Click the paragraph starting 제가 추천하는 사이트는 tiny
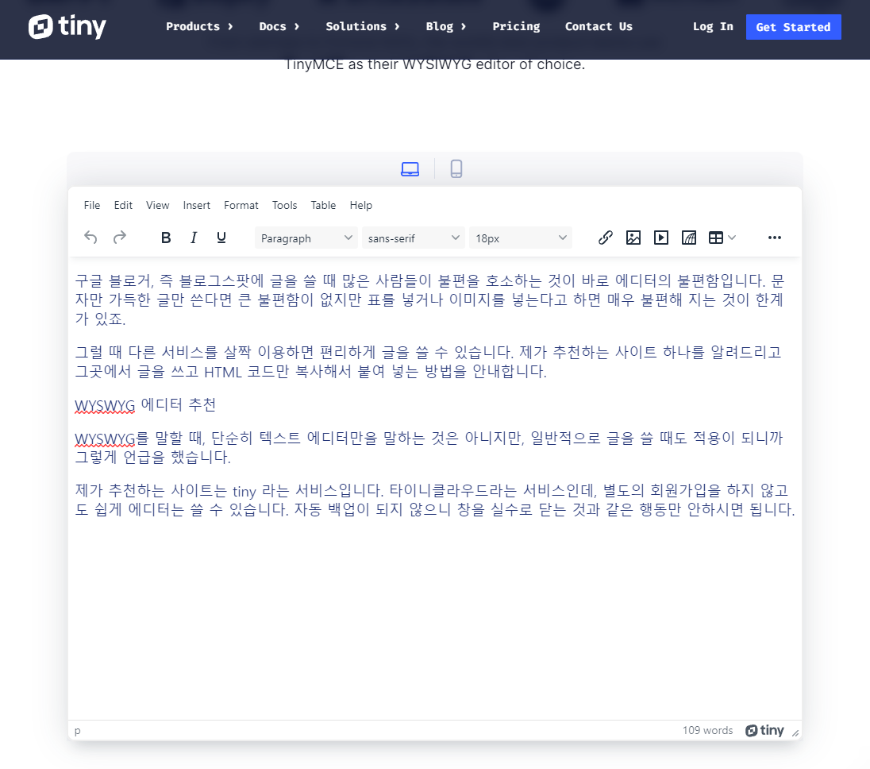This screenshot has height=769, width=870. (x=435, y=500)
